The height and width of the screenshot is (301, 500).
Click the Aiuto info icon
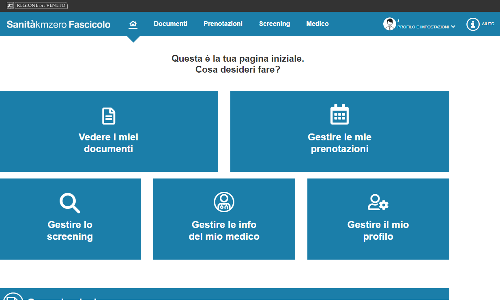(473, 24)
